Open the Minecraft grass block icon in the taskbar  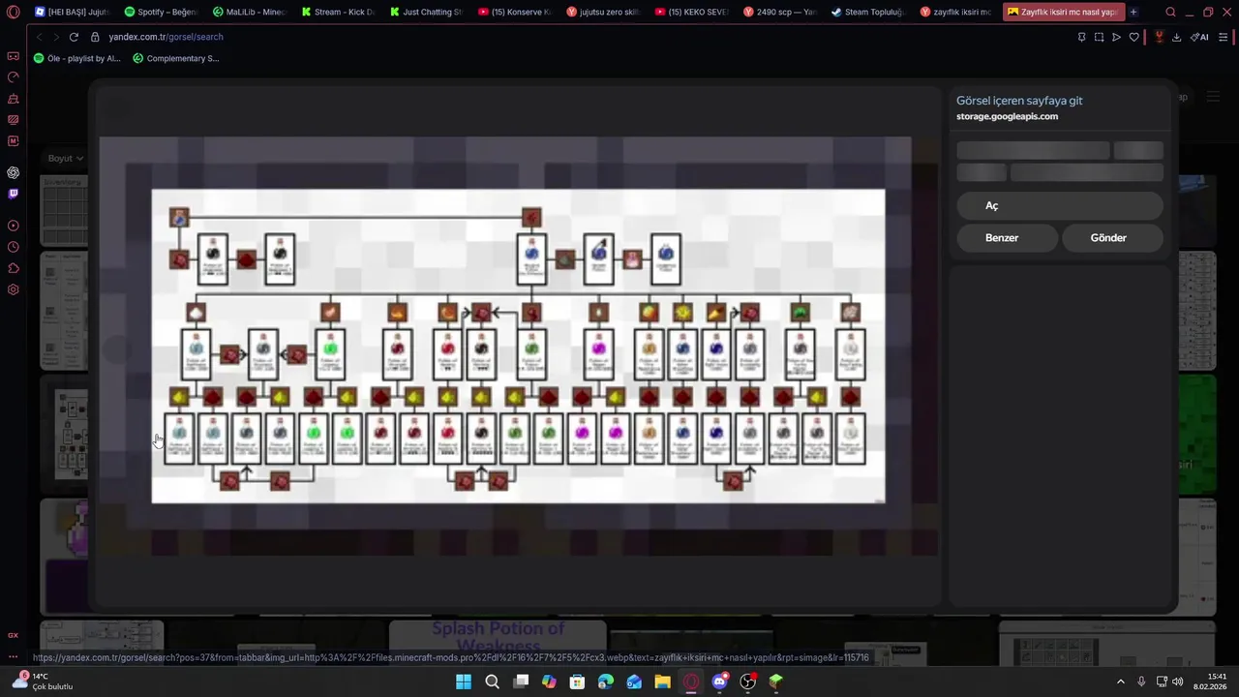(x=775, y=682)
